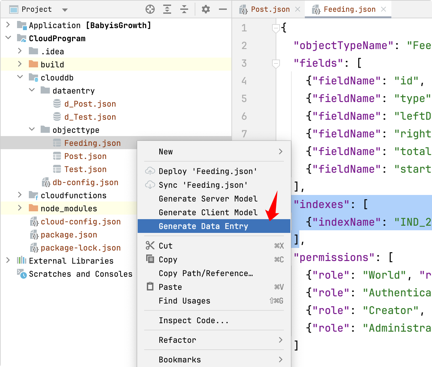Click the External Libraries bars icon

[22, 260]
